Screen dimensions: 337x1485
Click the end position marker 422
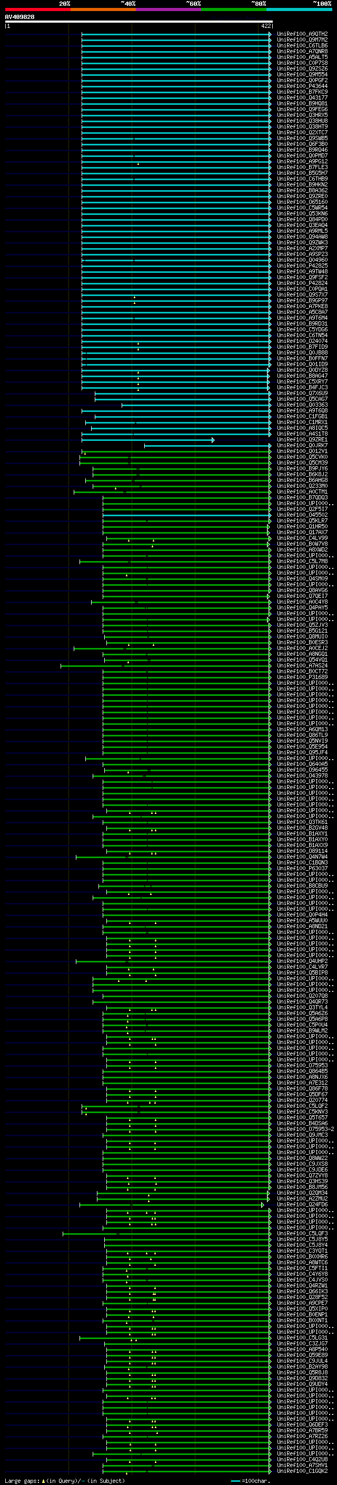(x=265, y=26)
